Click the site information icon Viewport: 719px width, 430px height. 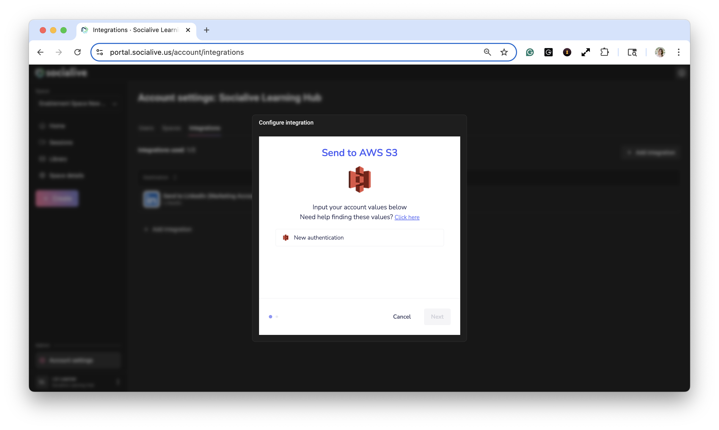coord(100,52)
